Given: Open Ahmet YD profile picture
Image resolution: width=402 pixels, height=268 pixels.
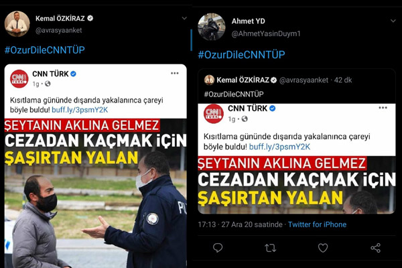Looking at the screenshot, I should tap(212, 27).
